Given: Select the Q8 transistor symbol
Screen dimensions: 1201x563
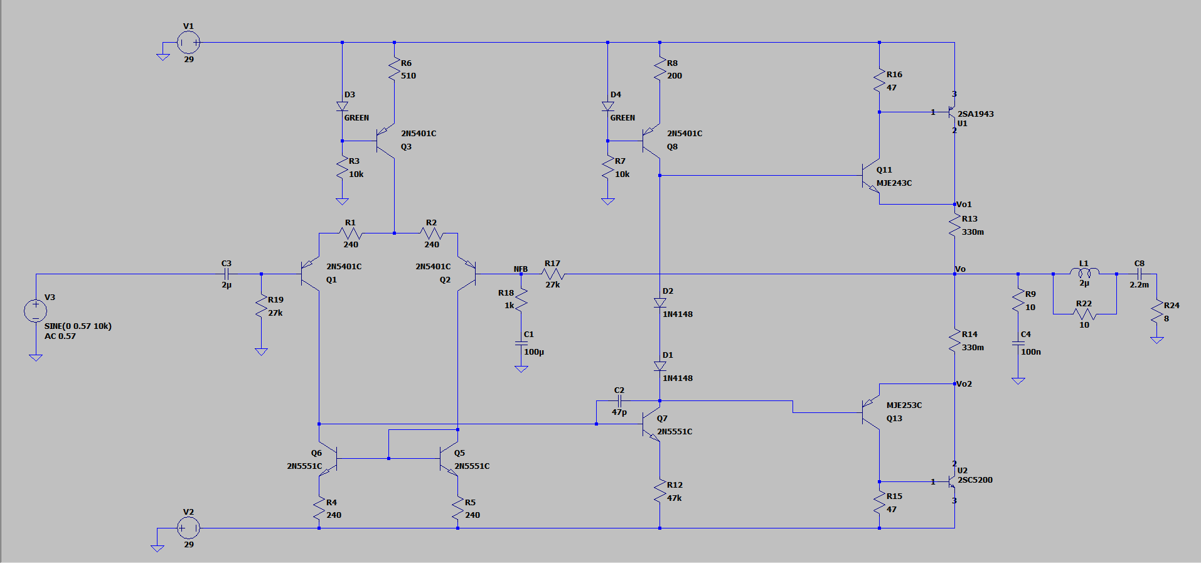Looking at the screenshot, I should [651, 141].
